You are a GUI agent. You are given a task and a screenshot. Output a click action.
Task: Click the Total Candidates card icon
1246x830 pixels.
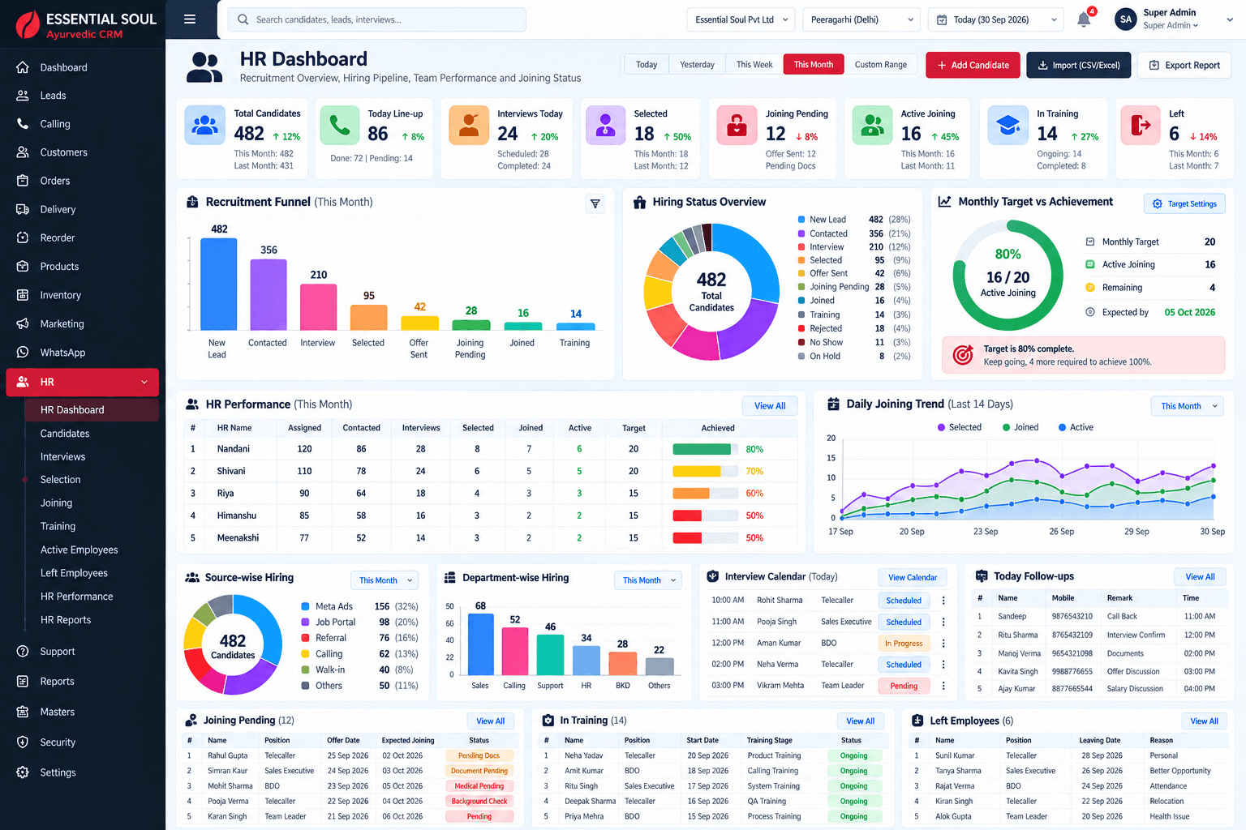(205, 125)
